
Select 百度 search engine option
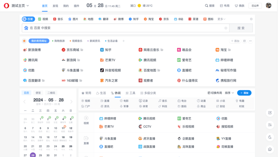point(28,19)
